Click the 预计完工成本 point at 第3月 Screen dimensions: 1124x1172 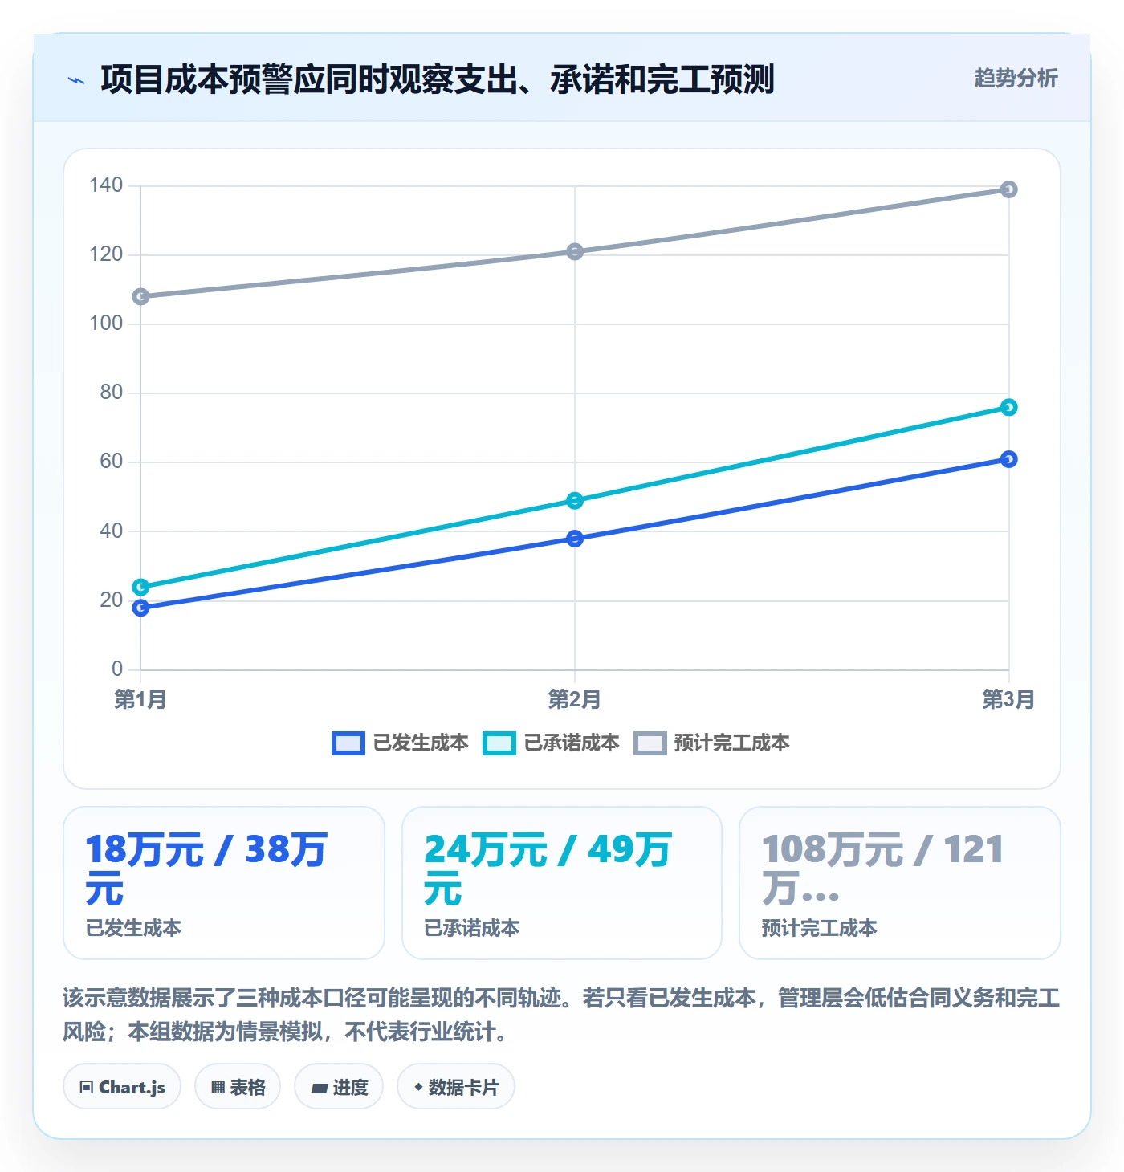(1009, 189)
